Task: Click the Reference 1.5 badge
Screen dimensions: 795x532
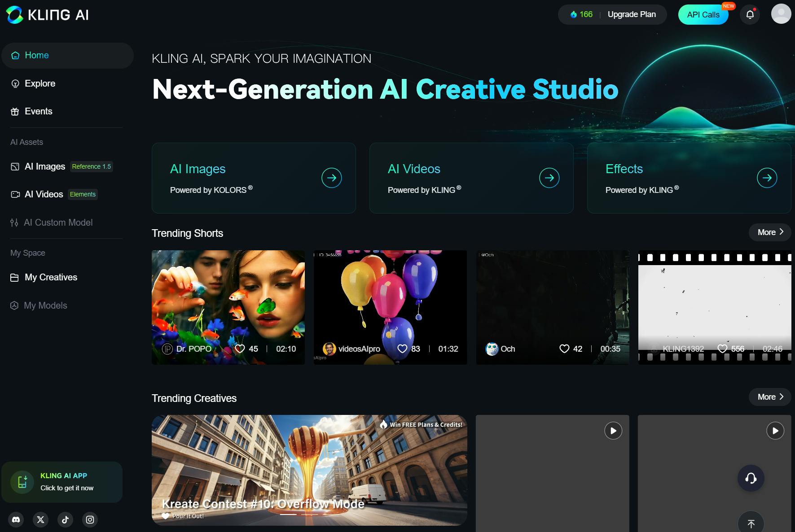Action: tap(92, 166)
